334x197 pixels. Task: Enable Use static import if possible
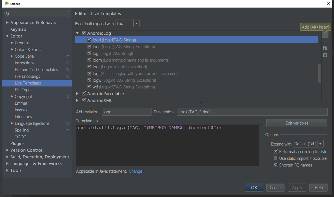275,158
